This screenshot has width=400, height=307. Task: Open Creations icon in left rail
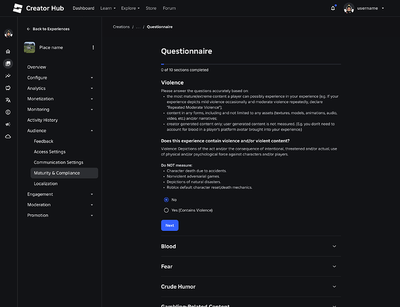tap(8, 63)
